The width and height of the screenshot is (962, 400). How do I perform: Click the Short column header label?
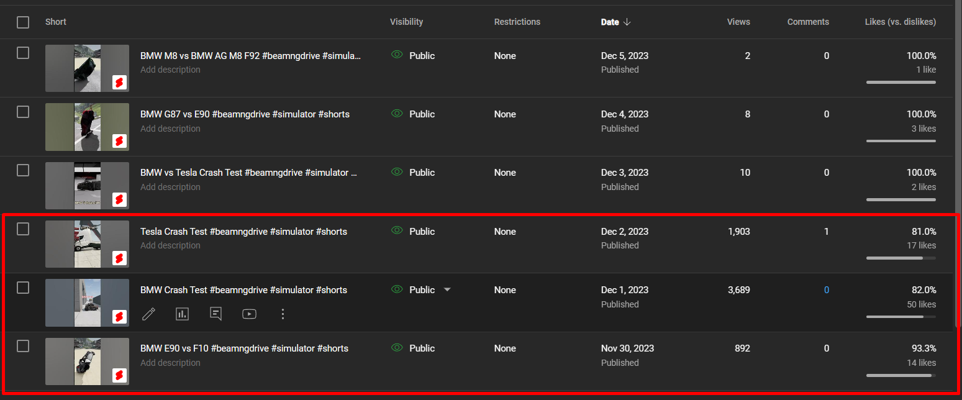[x=56, y=22]
